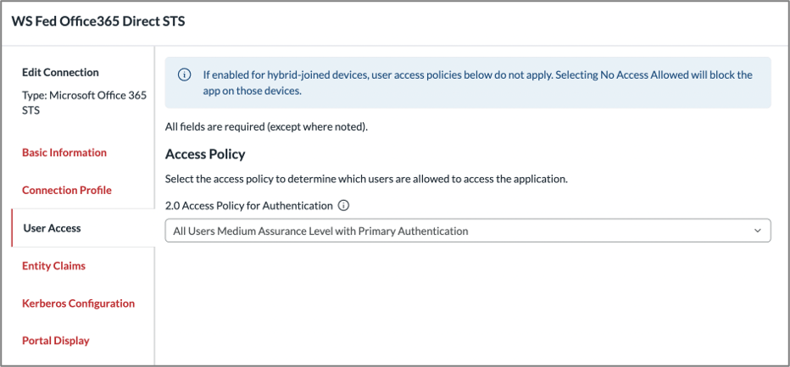Switch to the Portal Display section
The image size is (790, 367).
56,340
